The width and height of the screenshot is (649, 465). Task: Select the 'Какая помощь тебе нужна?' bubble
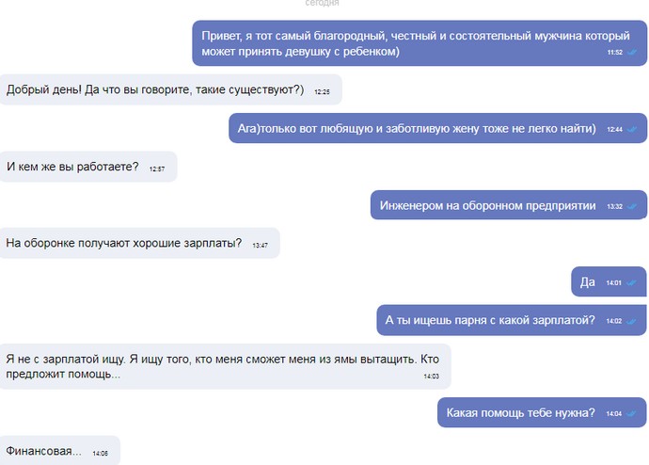(542, 412)
